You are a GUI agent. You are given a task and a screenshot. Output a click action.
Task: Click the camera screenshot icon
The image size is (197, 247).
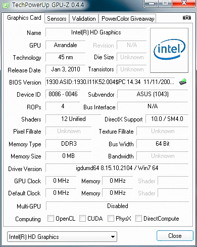tap(187, 18)
